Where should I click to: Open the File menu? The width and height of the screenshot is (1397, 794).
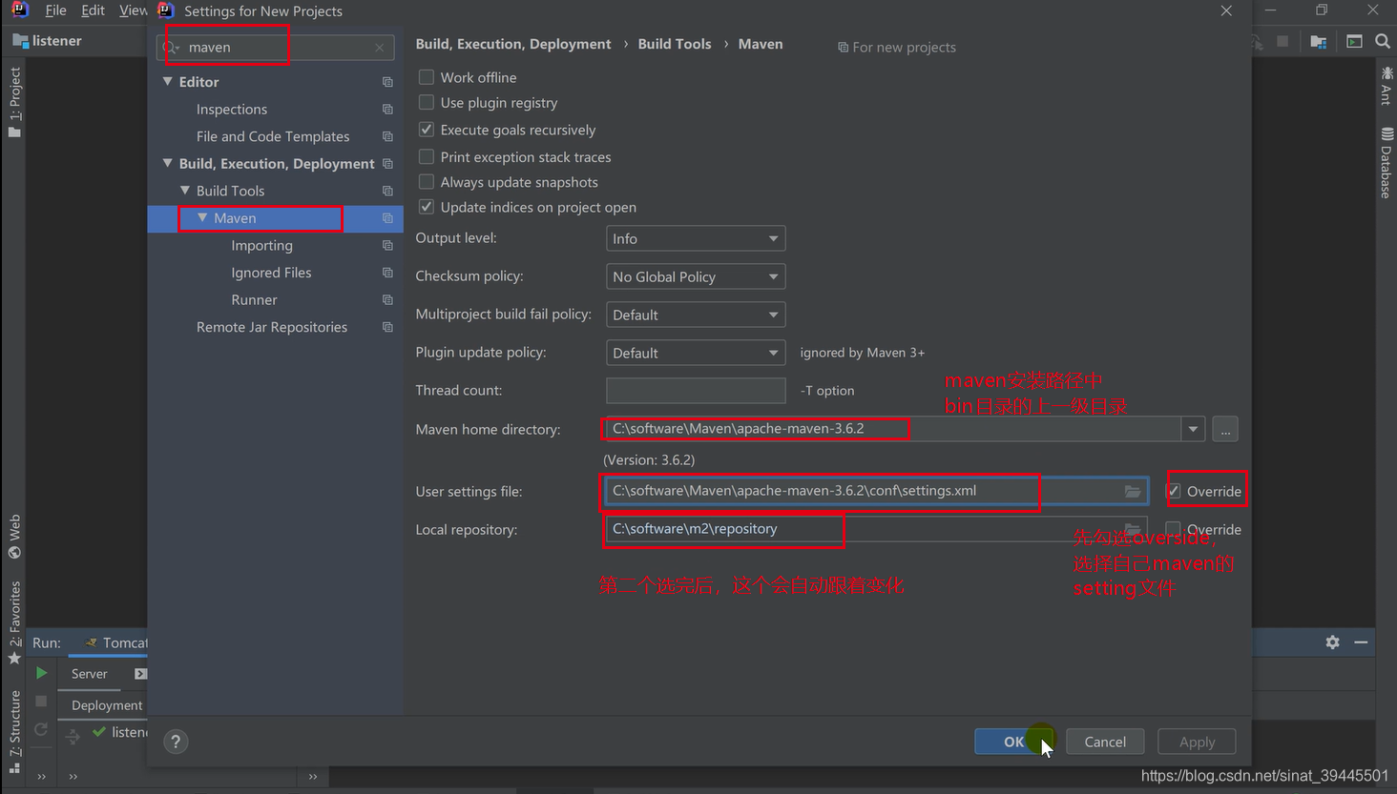pos(56,10)
